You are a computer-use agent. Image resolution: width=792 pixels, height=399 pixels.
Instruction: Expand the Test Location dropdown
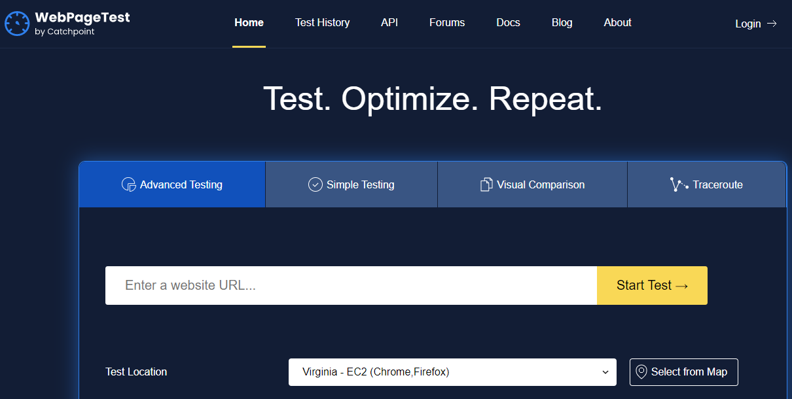[x=452, y=372]
